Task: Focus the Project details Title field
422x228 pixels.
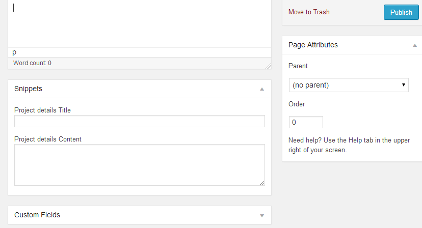Action: 140,121
